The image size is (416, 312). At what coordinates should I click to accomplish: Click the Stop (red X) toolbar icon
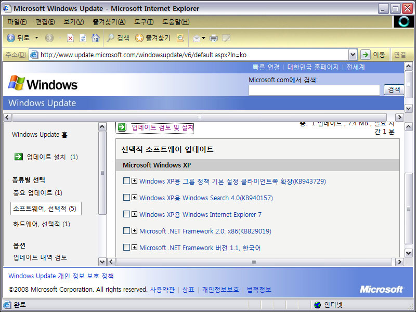click(70, 38)
